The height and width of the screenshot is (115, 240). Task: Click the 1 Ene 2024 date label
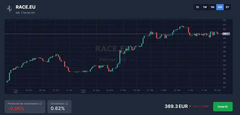coord(83,91)
